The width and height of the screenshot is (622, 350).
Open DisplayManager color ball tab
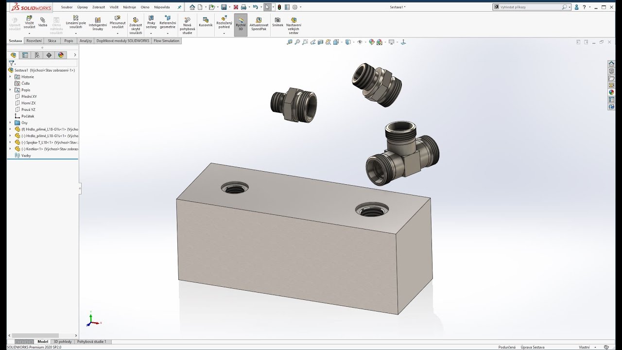[x=61, y=55]
